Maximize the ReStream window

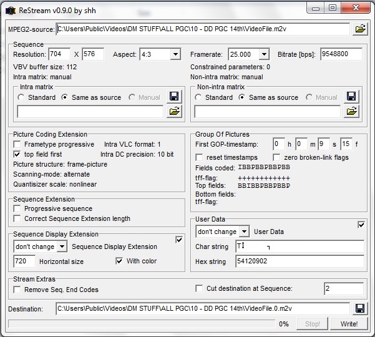point(333,8)
